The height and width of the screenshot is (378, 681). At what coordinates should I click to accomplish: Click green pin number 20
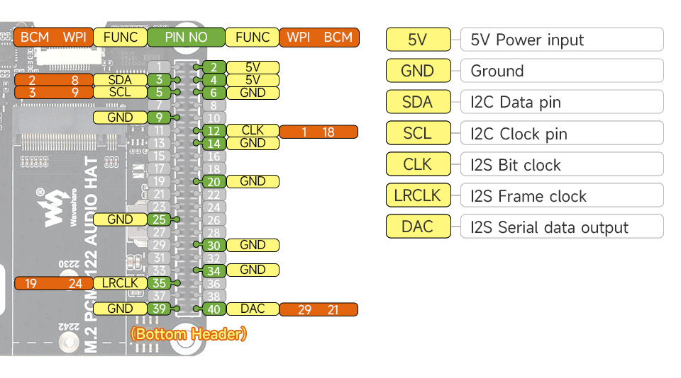point(214,182)
